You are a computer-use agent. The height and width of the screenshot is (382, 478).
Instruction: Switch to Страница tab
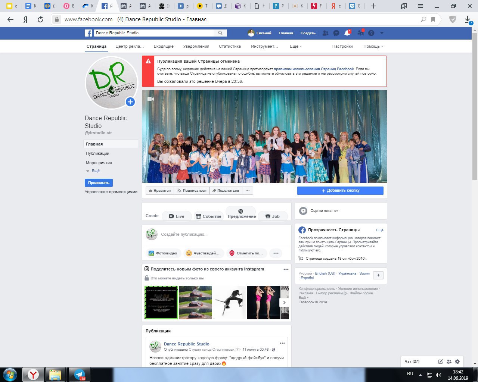(96, 46)
